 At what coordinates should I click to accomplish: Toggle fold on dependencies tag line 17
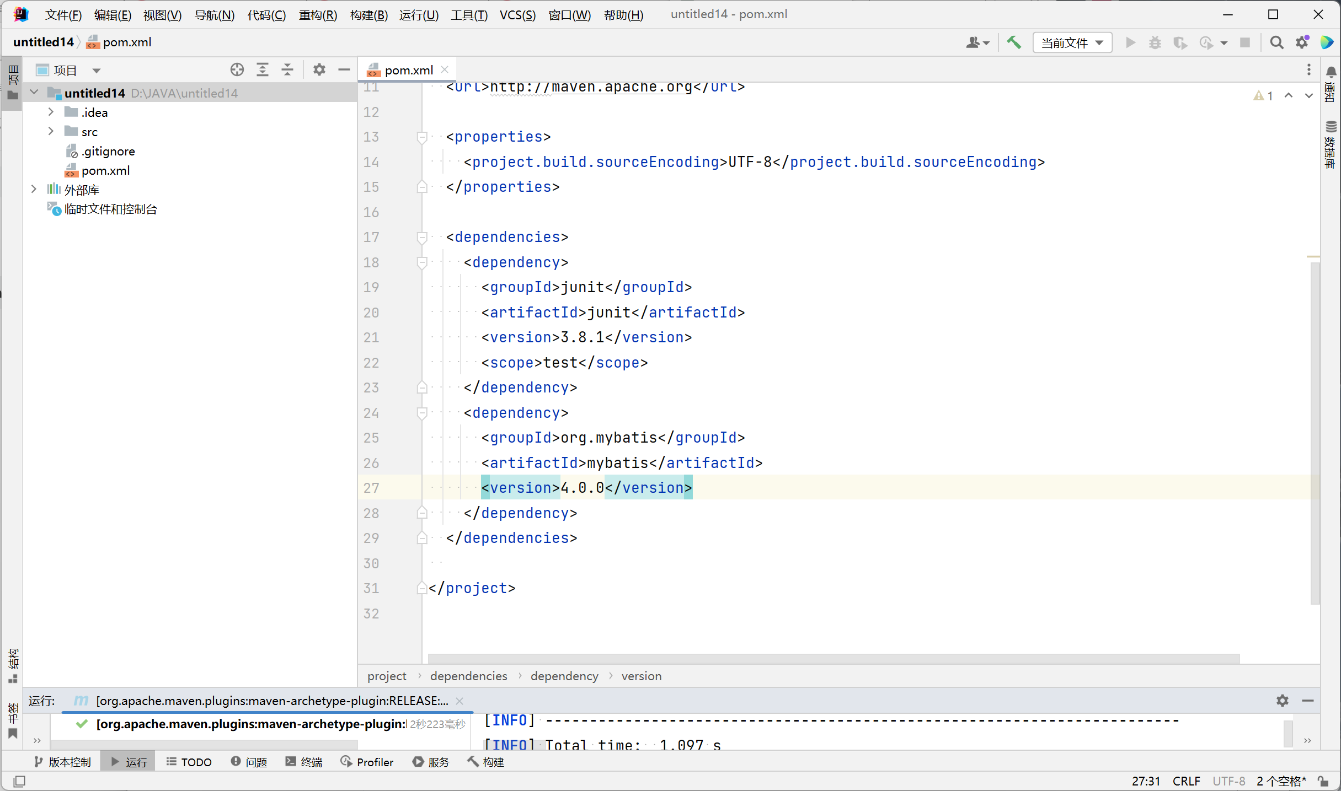pyautogui.click(x=422, y=238)
